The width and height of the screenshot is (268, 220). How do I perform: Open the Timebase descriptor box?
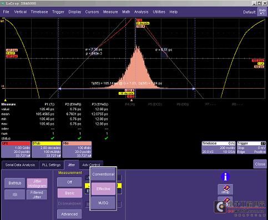click(x=219, y=147)
